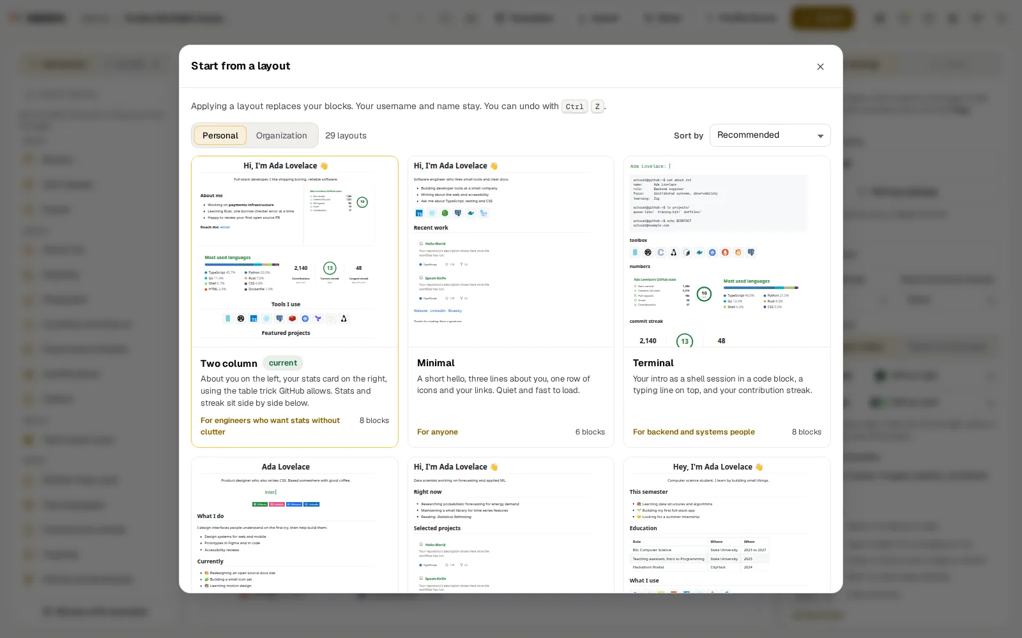1022x638 pixels.
Task: Click the '29 layouts' count text
Action: click(x=346, y=135)
